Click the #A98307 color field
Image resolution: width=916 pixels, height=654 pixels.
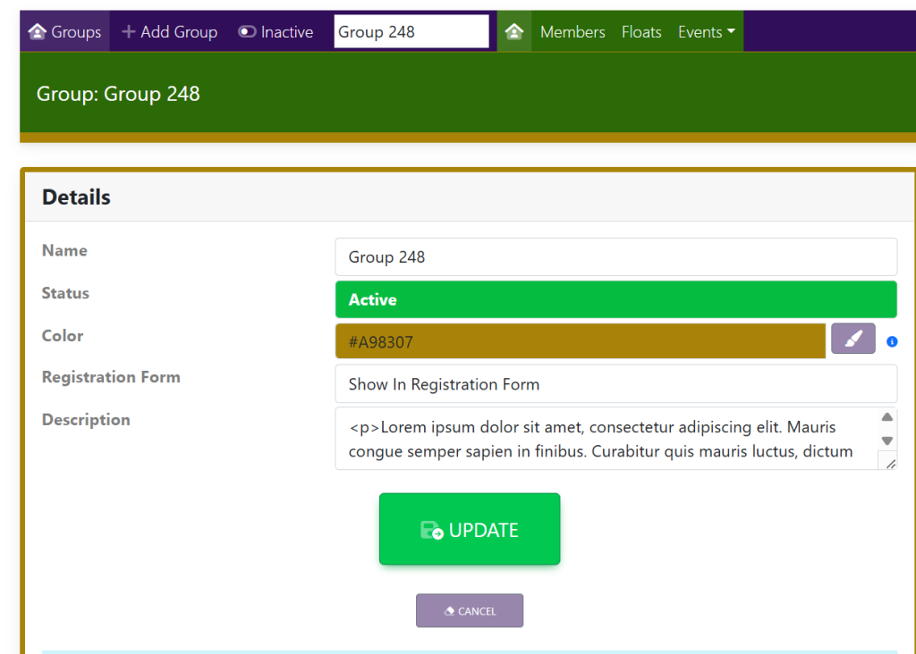pos(580,341)
